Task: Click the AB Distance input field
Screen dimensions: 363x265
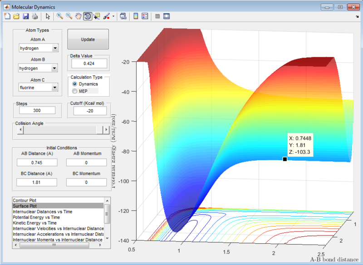Action: (x=36, y=162)
